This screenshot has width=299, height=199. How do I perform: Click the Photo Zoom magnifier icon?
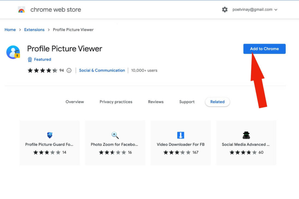(115, 135)
